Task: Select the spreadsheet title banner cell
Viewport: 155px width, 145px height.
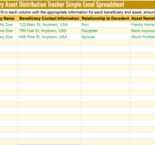Action: tap(77, 5)
